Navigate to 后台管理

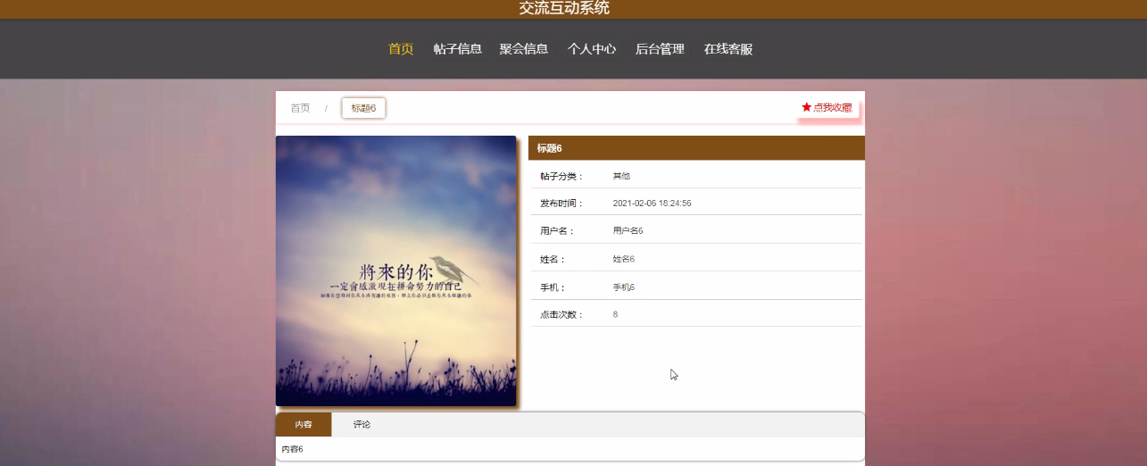660,49
